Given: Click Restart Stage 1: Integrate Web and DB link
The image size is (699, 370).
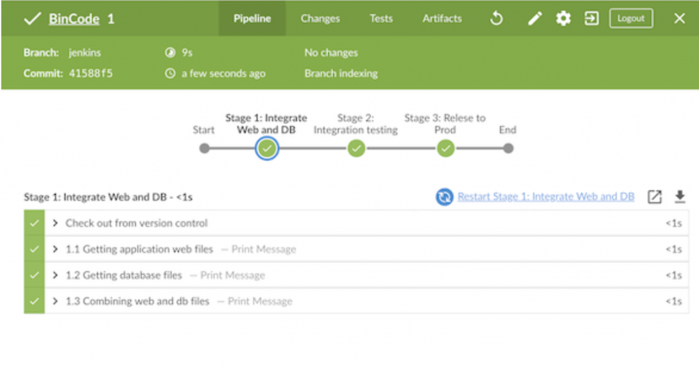Looking at the screenshot, I should 545,196.
